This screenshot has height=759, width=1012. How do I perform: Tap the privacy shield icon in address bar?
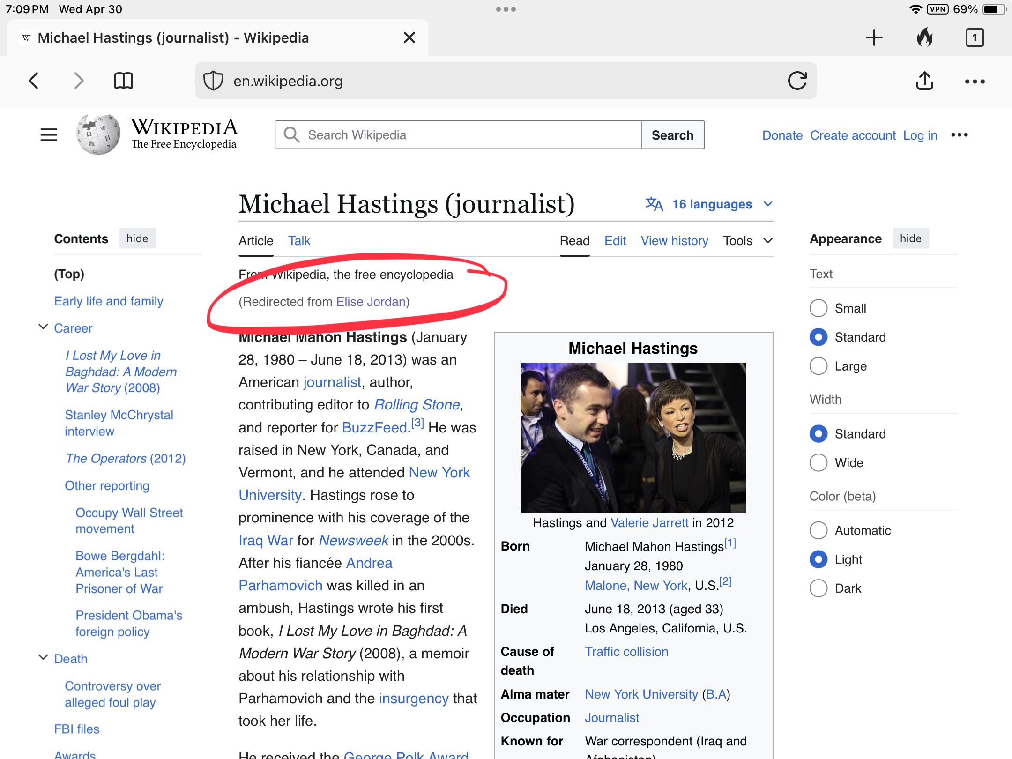213,81
